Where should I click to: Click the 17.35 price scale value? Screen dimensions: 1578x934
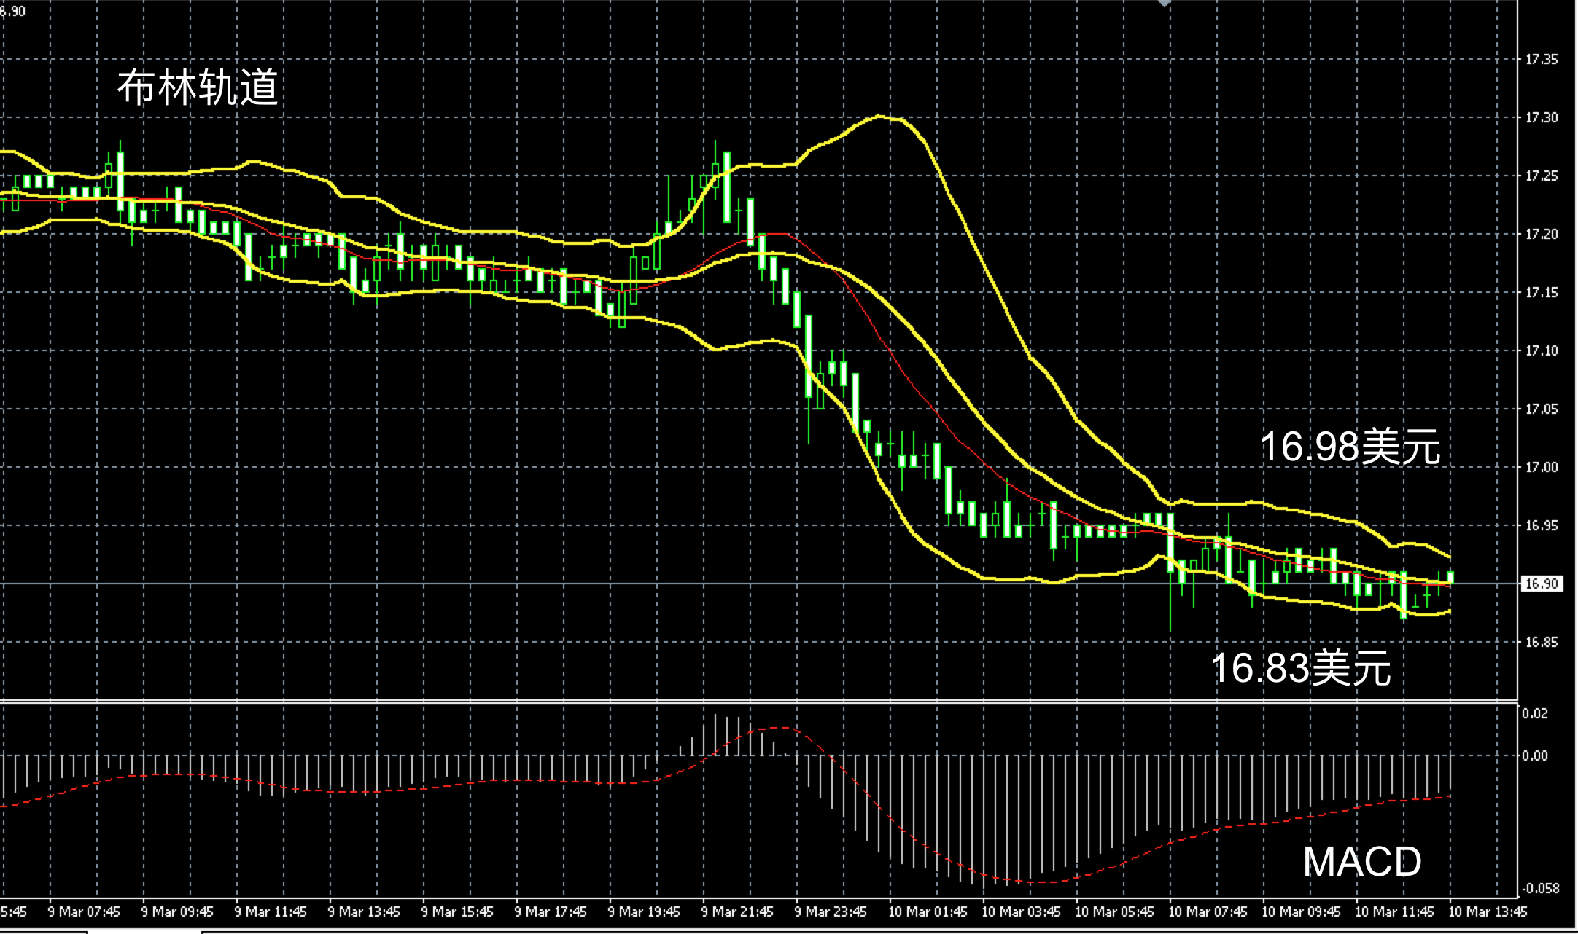[x=1541, y=59]
